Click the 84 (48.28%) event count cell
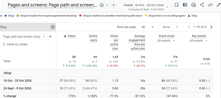The height and width of the screenshot is (98, 221). click(x=169, y=81)
